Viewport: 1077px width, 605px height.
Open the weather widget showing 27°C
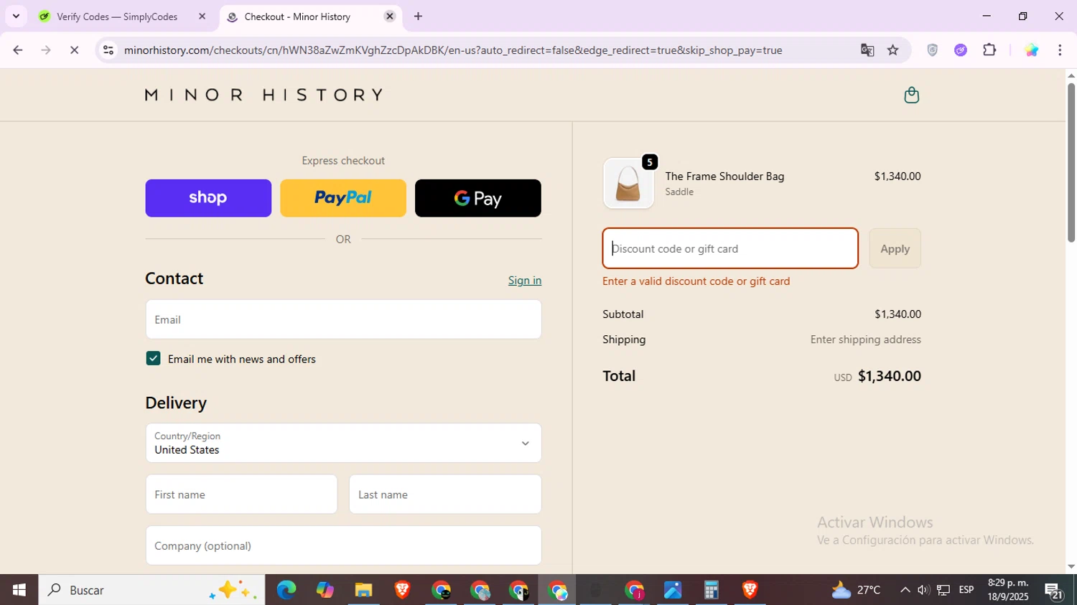856,590
